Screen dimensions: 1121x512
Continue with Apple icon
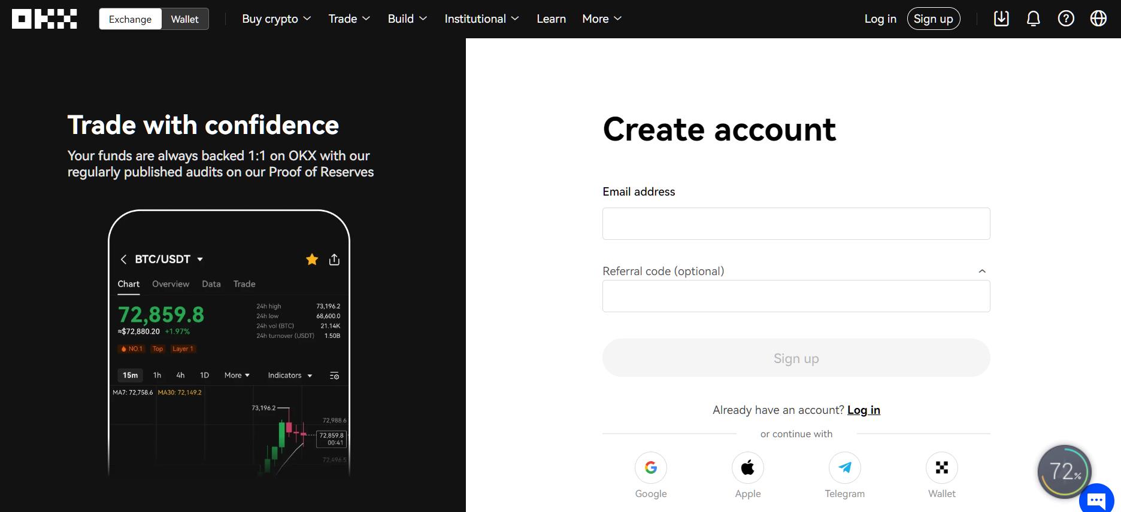[748, 468]
